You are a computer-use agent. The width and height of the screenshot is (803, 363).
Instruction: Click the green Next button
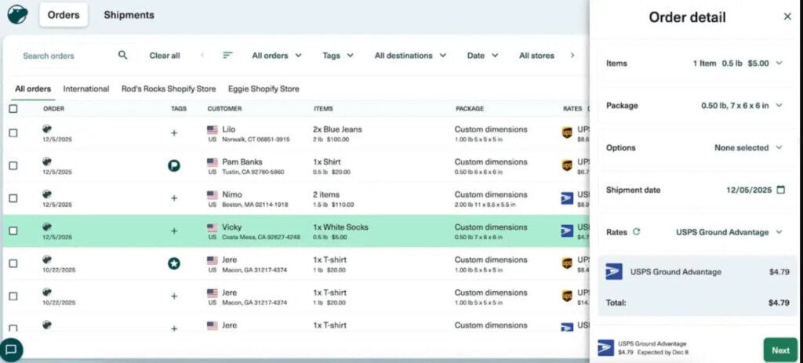(779, 350)
